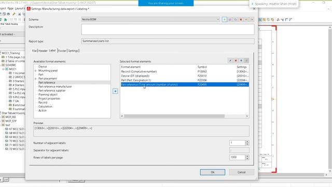Switch to the Footer tab
The image size is (332, 187).
(x=62, y=51)
